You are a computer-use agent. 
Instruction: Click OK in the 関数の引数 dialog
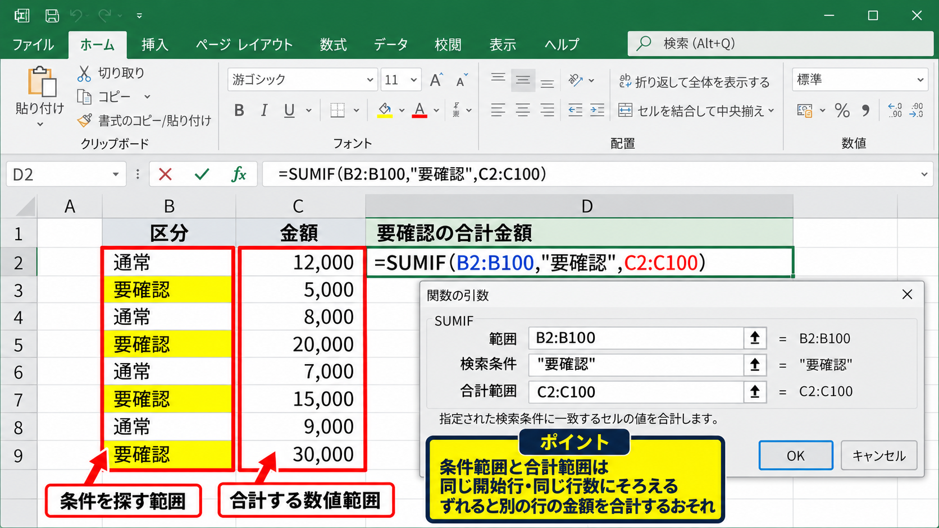pyautogui.click(x=796, y=456)
